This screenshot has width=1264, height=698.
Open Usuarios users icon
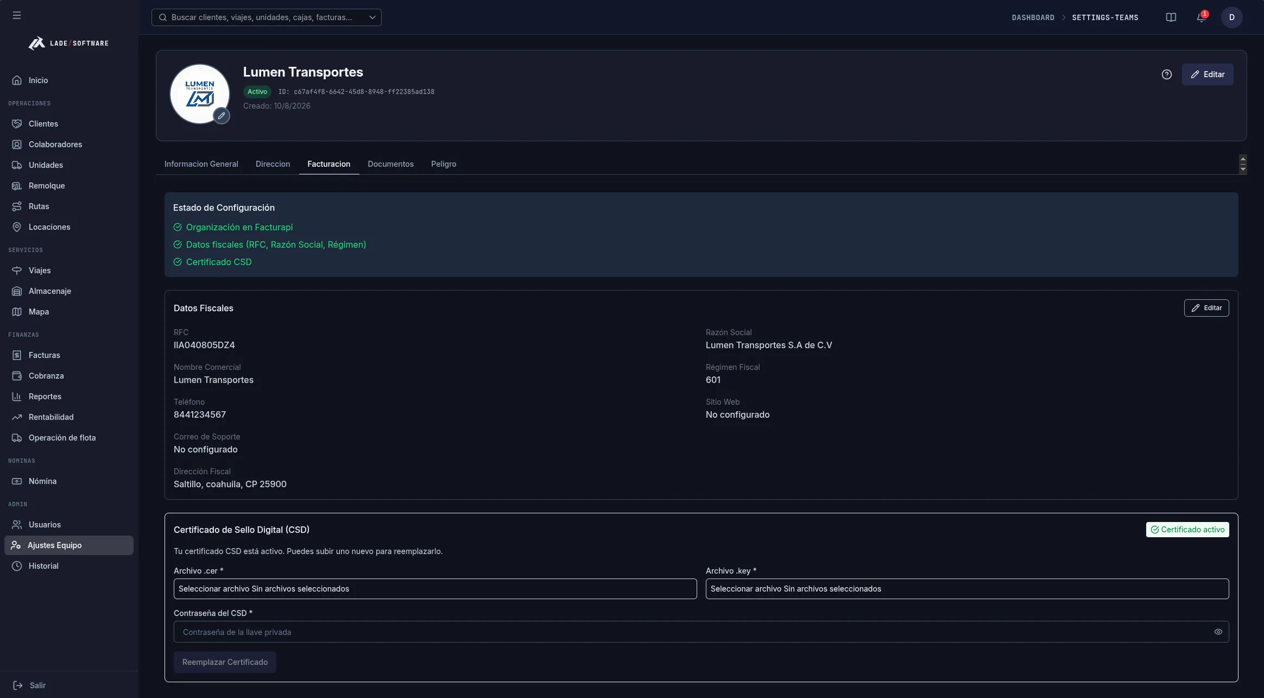(17, 525)
